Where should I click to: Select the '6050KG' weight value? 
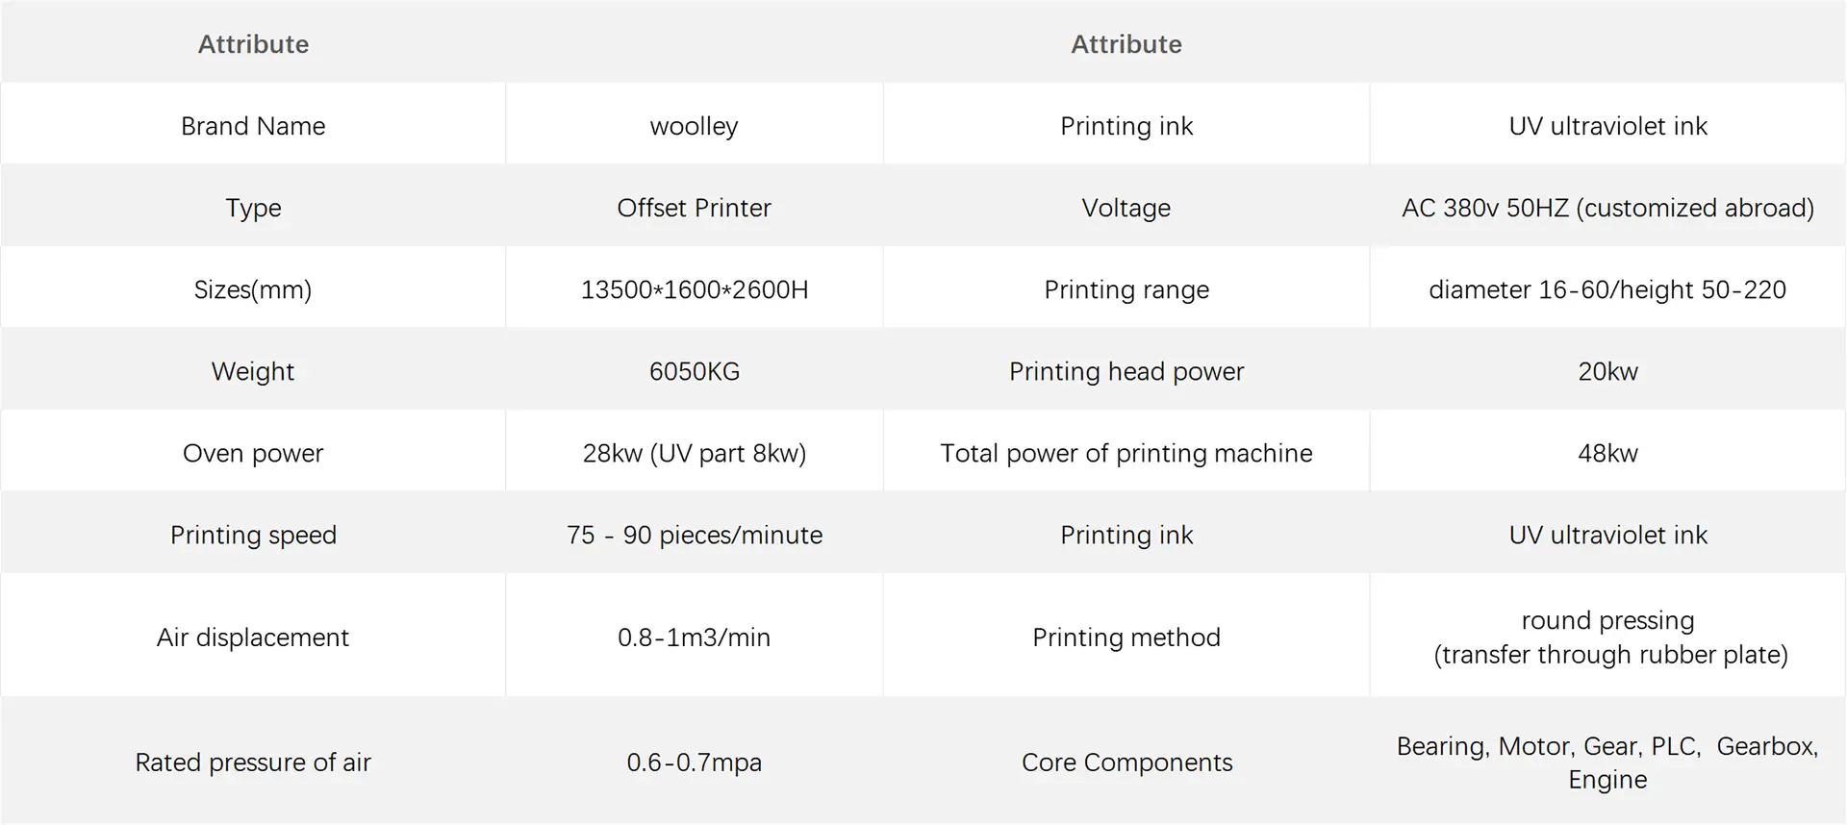[x=695, y=371]
